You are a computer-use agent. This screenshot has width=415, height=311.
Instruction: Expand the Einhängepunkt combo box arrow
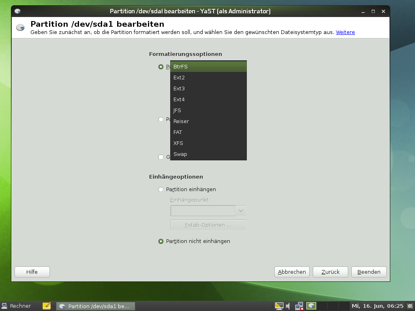tap(241, 211)
